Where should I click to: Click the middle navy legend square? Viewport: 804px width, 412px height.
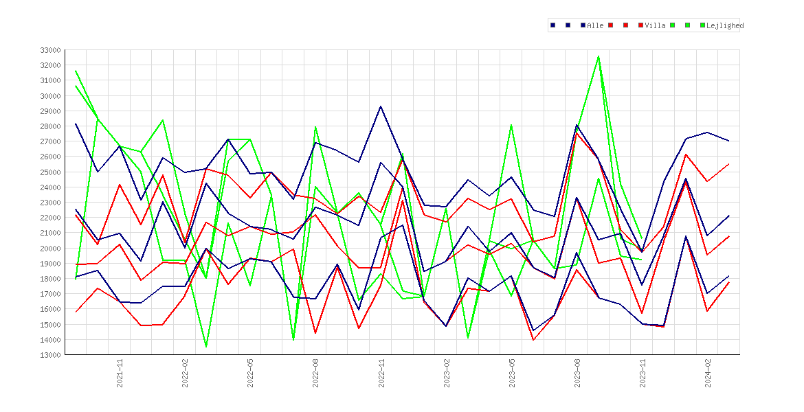pos(568,25)
